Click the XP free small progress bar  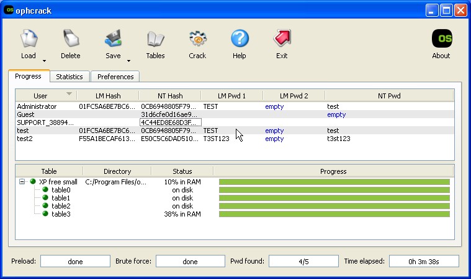tap(334, 182)
